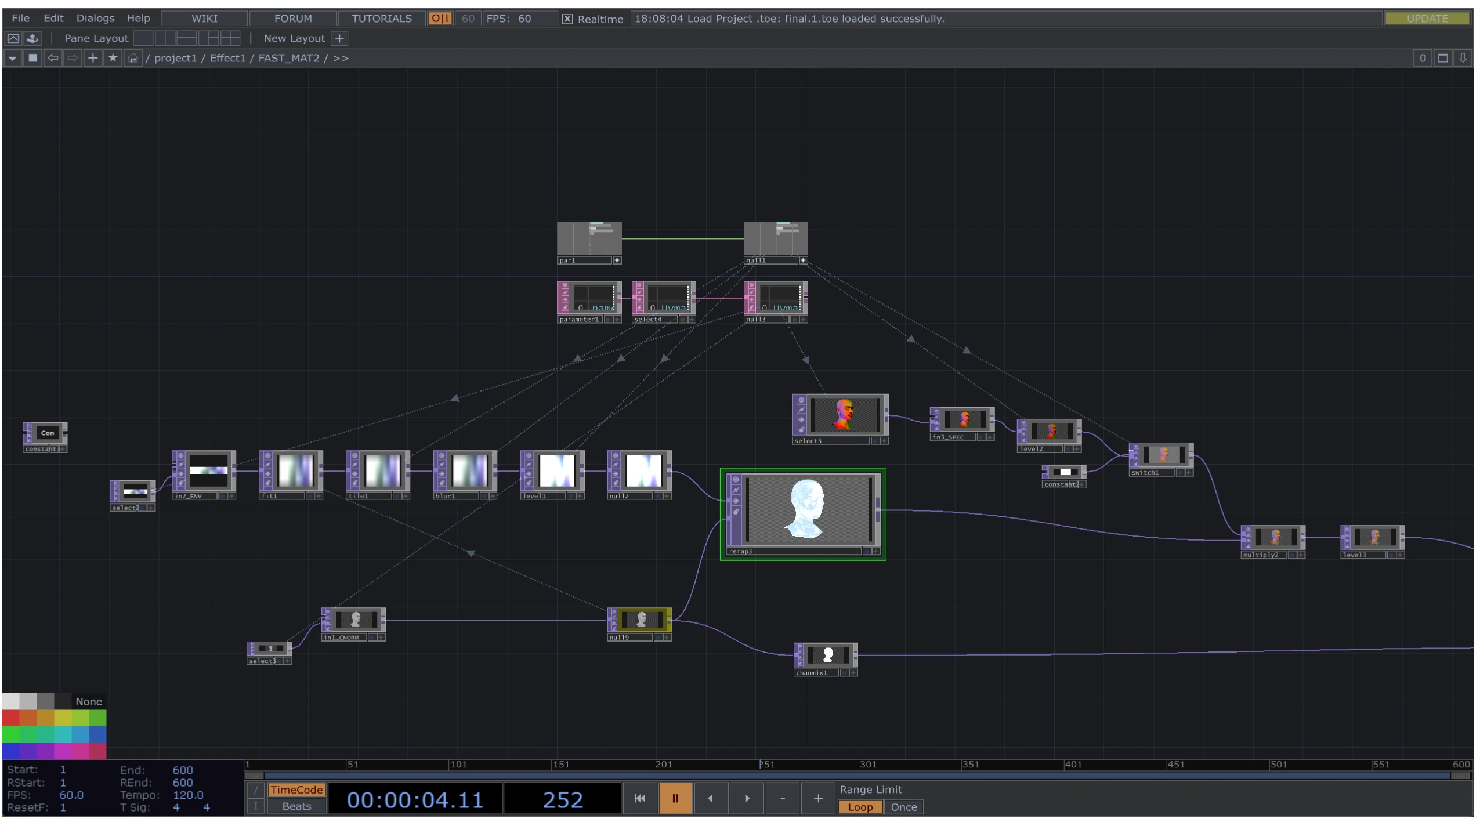This screenshot has height=822, width=1480.
Task: Open the Edit menu
Action: [x=53, y=18]
